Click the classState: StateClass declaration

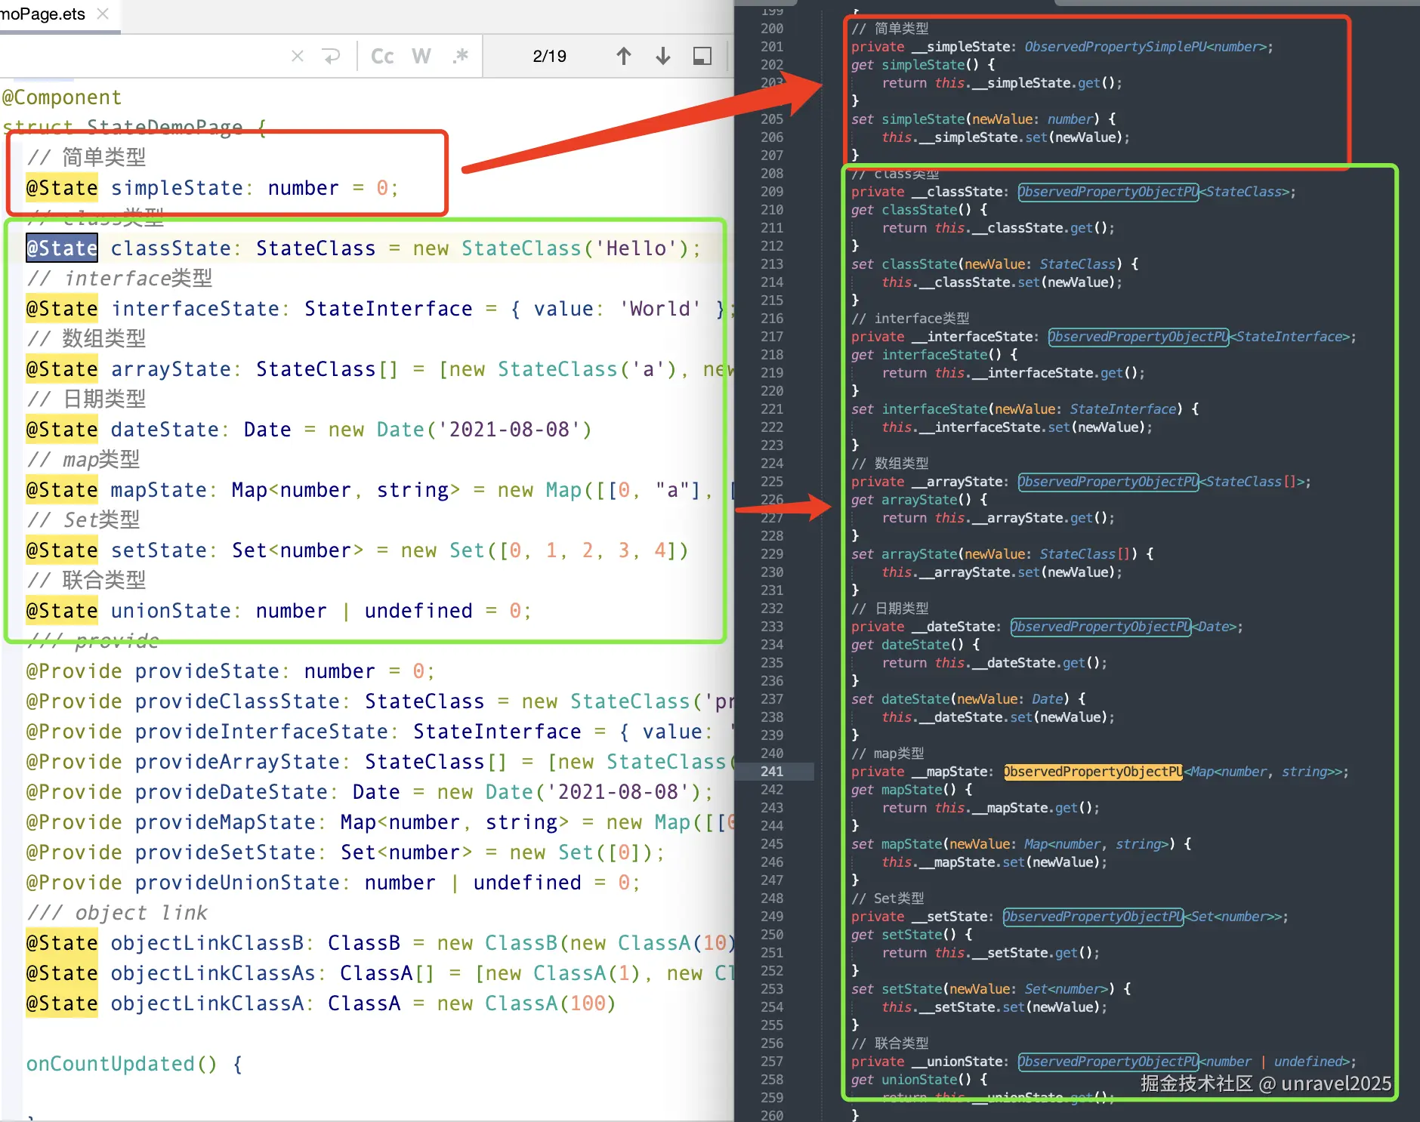(x=363, y=248)
